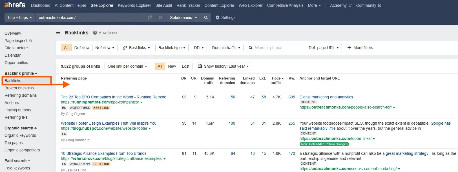Open the DR filter dropdown
The width and height of the screenshot is (458, 172).
point(199,48)
